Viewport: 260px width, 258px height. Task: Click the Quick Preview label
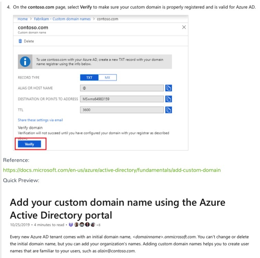21,180
